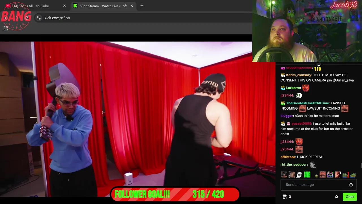362x204 pixels.
Task: Open the emoji picker in chat box
Action: coord(351,185)
